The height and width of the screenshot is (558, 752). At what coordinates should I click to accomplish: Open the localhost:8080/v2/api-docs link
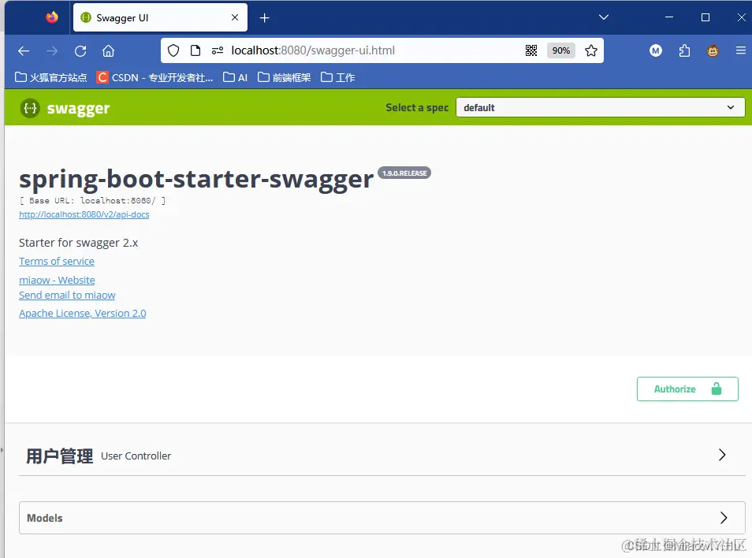pyautogui.click(x=84, y=214)
